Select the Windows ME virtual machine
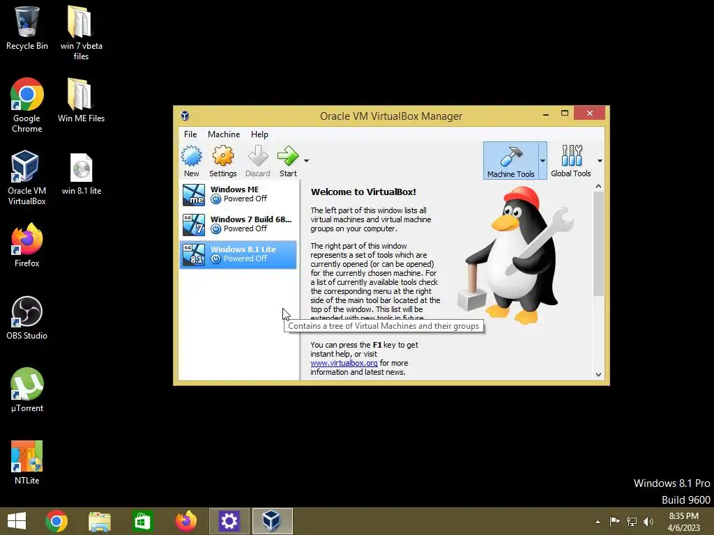The width and height of the screenshot is (714, 535). point(238,194)
